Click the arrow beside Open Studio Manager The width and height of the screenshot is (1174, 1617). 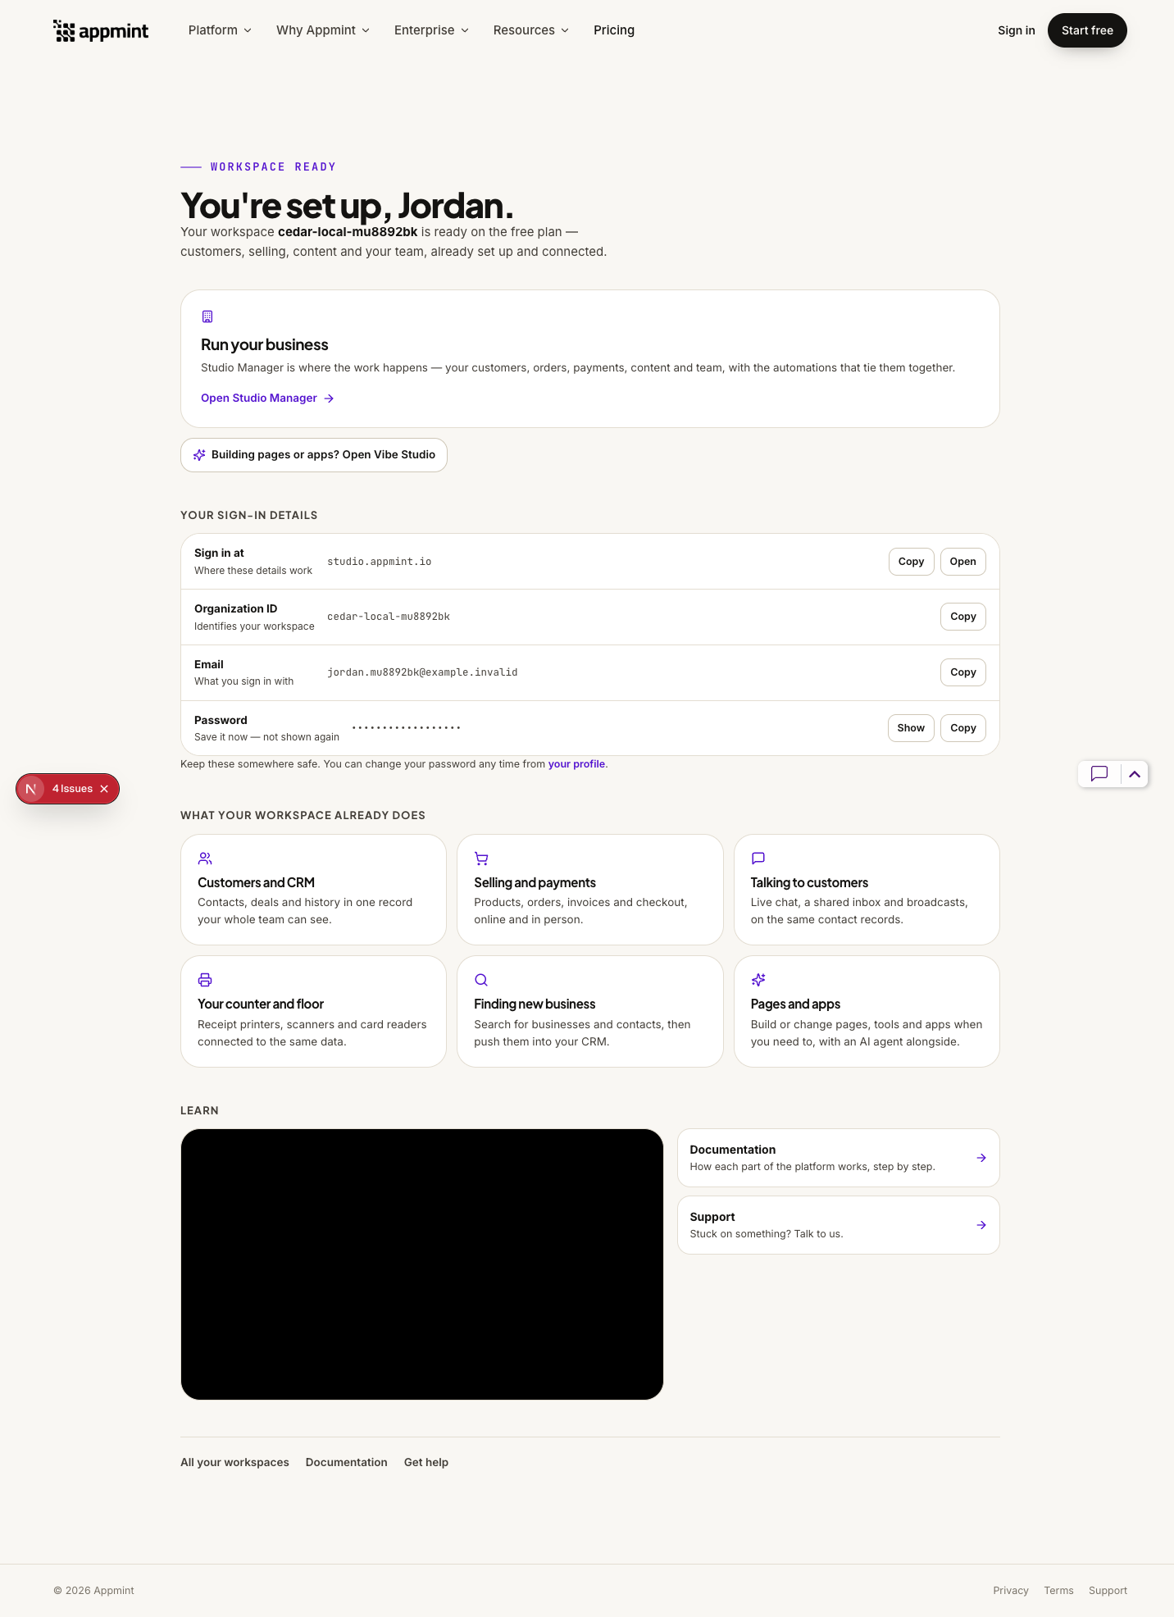click(329, 399)
